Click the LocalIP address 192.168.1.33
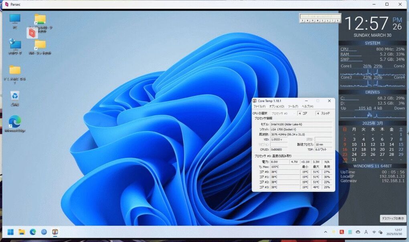This screenshot has width=409, height=242. coord(392,176)
